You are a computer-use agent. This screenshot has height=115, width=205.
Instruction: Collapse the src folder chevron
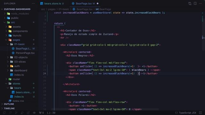point(5,22)
